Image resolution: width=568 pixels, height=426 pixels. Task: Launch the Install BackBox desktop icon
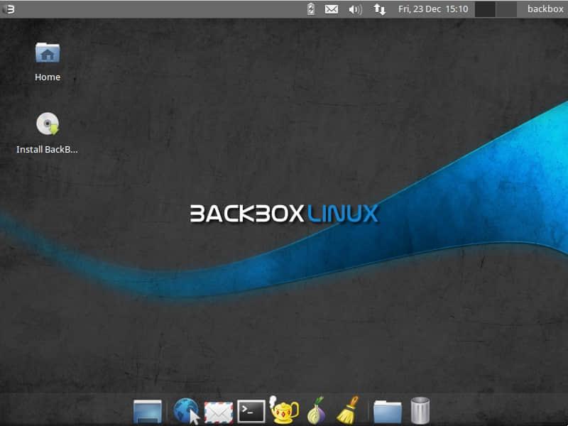tap(48, 125)
